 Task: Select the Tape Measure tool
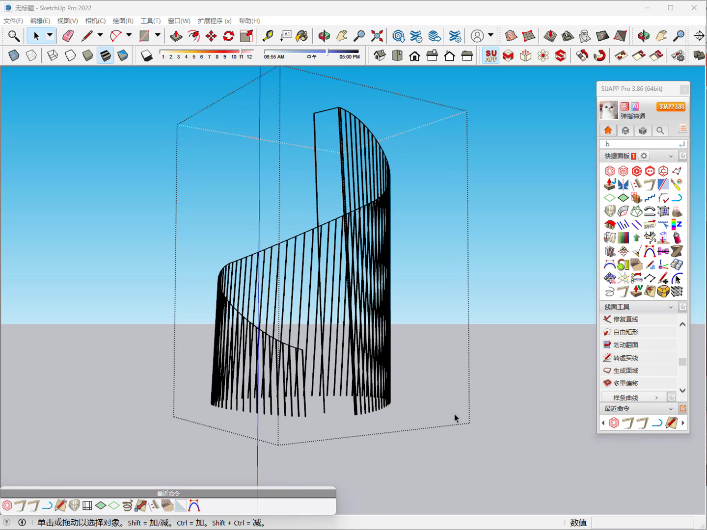(268, 36)
